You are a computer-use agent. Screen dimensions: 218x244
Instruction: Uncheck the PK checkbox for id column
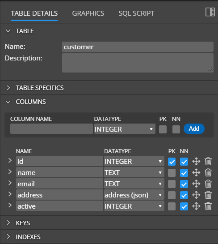click(172, 162)
